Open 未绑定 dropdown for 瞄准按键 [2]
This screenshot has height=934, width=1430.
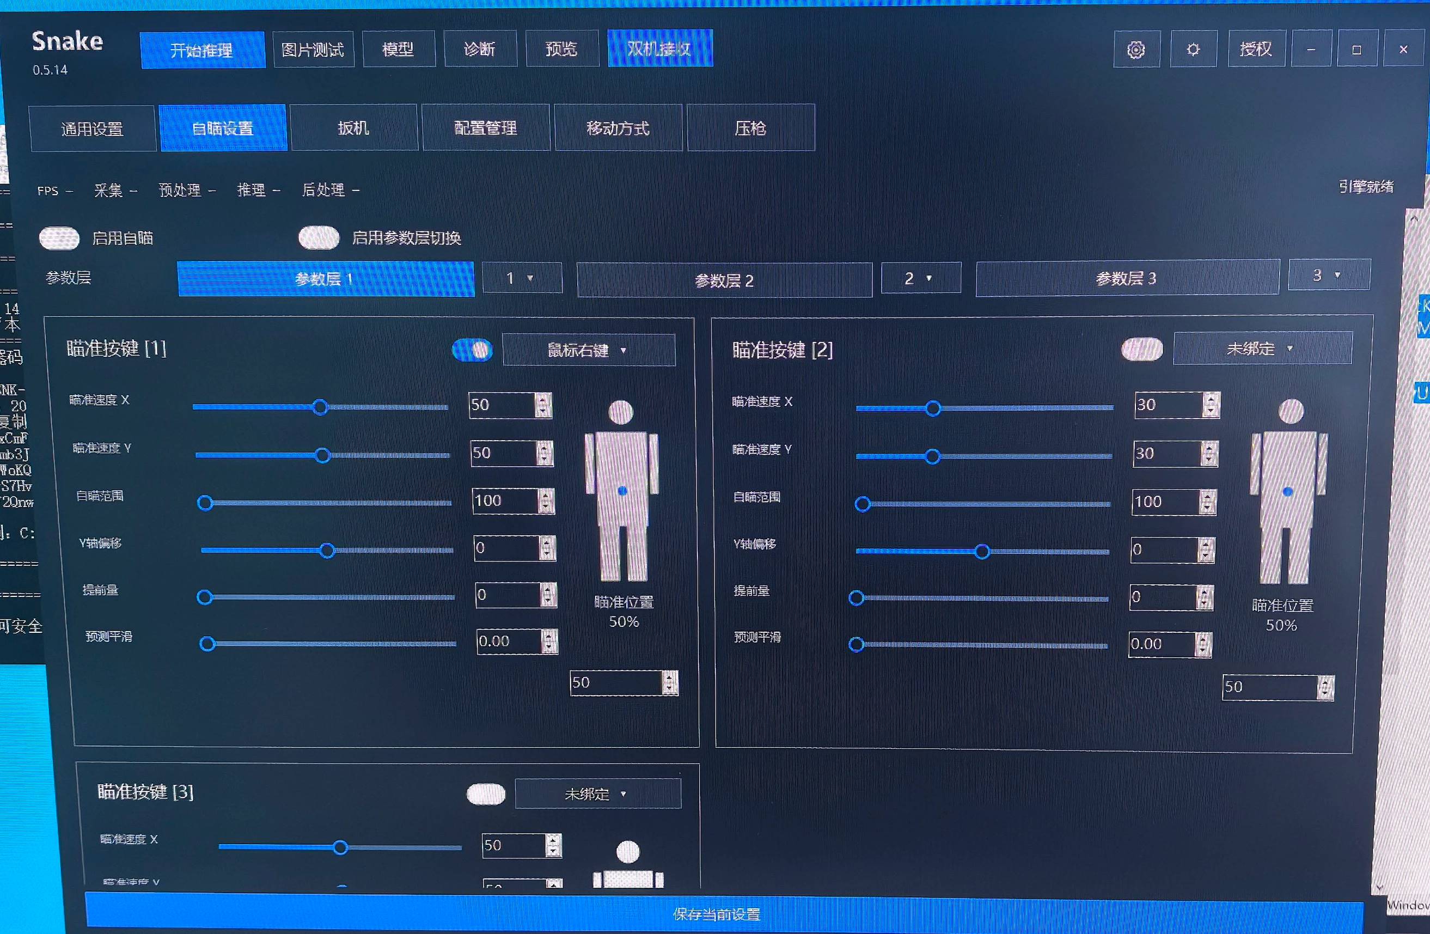pyautogui.click(x=1262, y=348)
